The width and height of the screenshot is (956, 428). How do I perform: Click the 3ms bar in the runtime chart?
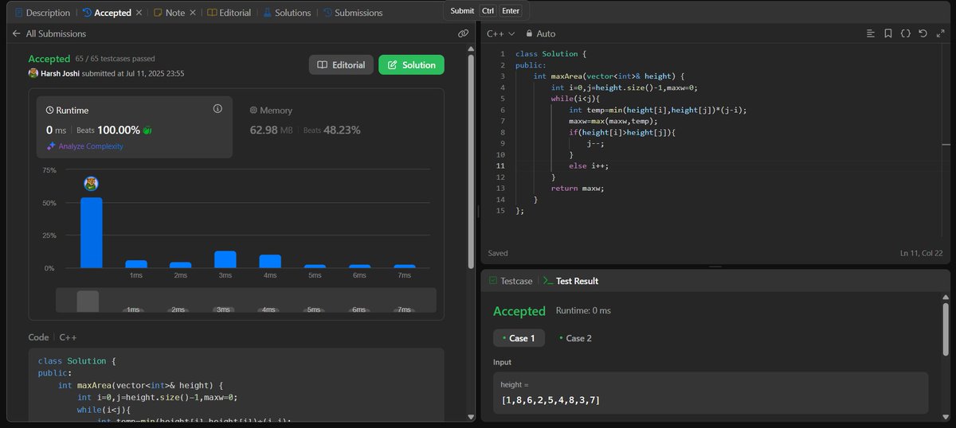point(225,259)
